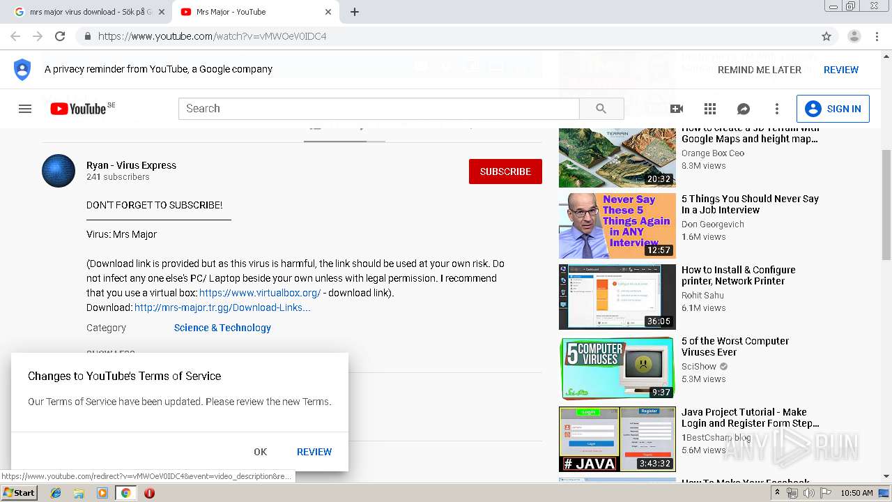Open the YouTube hamburger guide menu
Viewport: 892px width, 502px height.
(x=25, y=109)
